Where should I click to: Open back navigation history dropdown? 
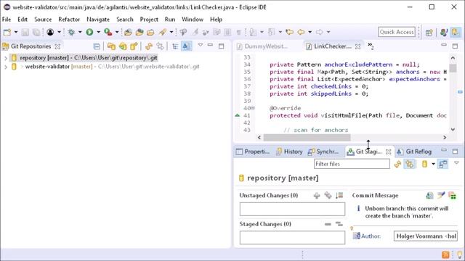310,32
